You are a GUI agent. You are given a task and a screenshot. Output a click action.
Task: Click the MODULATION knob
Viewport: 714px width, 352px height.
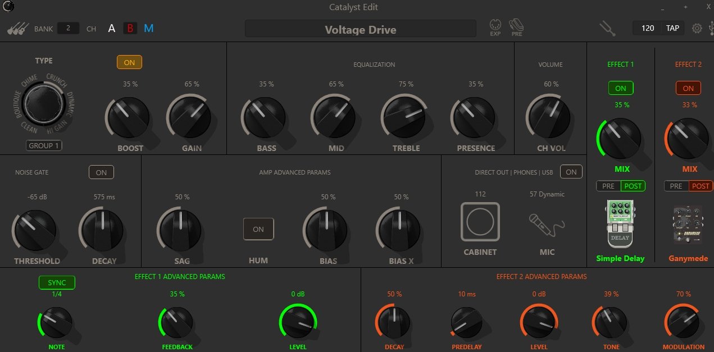(x=683, y=322)
